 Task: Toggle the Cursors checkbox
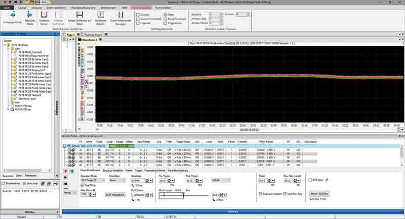click(138, 15)
